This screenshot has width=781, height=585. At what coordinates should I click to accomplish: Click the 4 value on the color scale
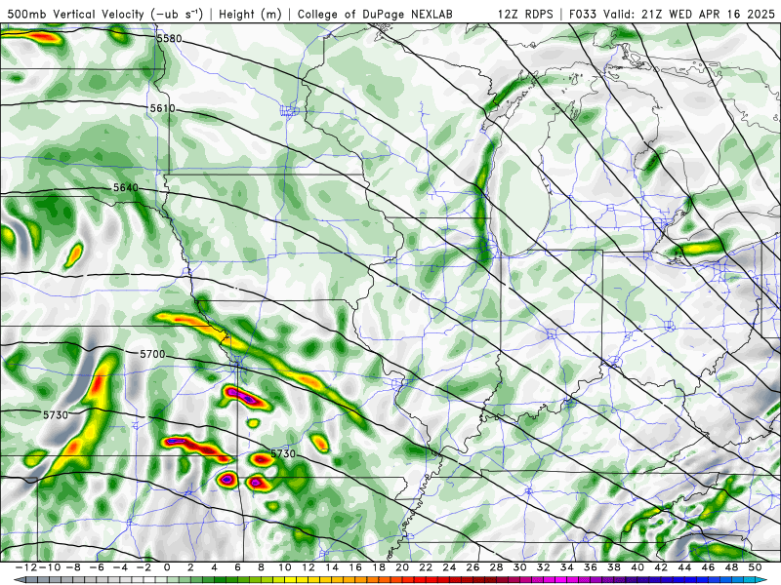[x=214, y=567]
